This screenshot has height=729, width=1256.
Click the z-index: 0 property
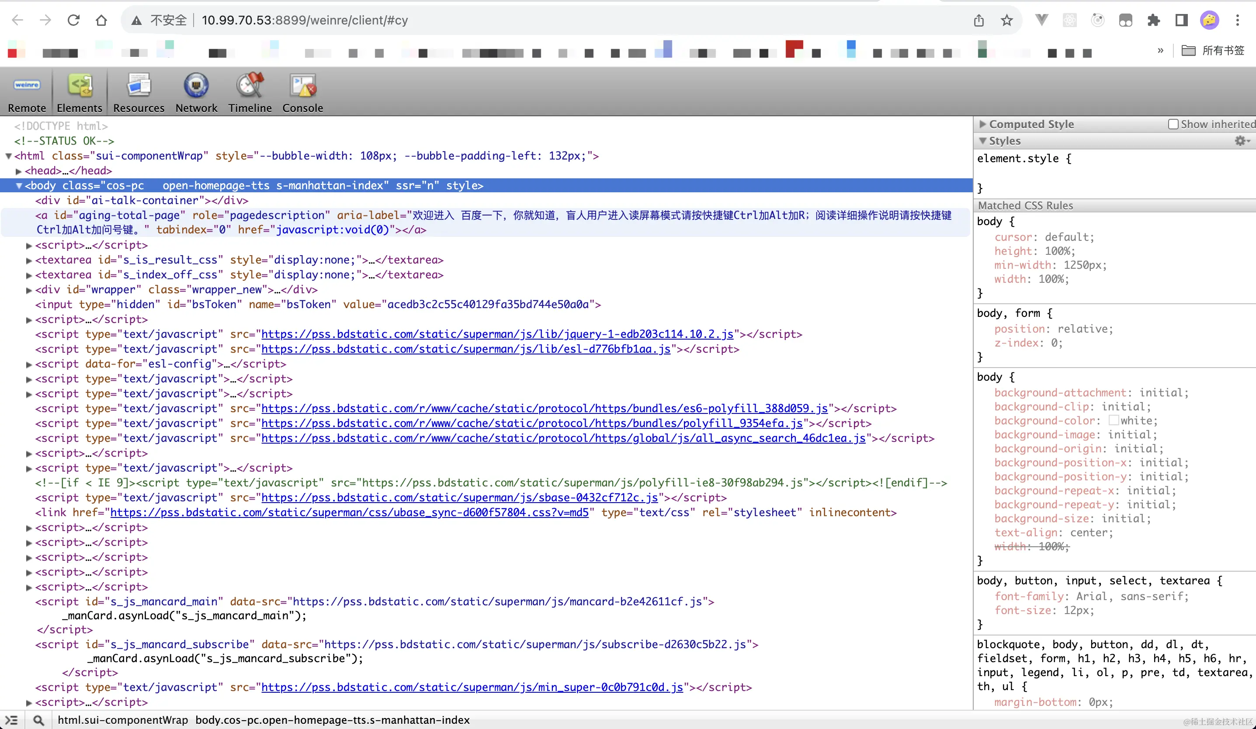1029,343
